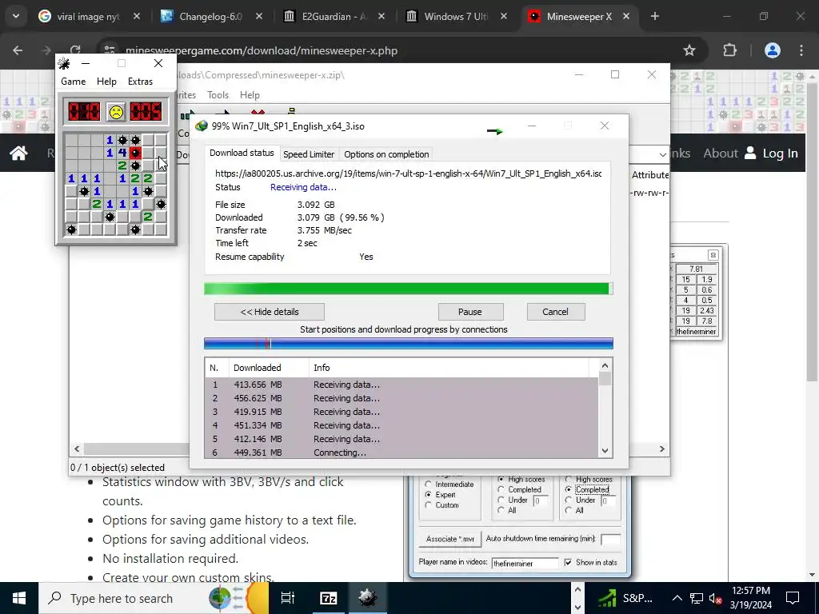This screenshot has height=614, width=819.
Task: Select the Custom radio button
Action: click(x=429, y=505)
